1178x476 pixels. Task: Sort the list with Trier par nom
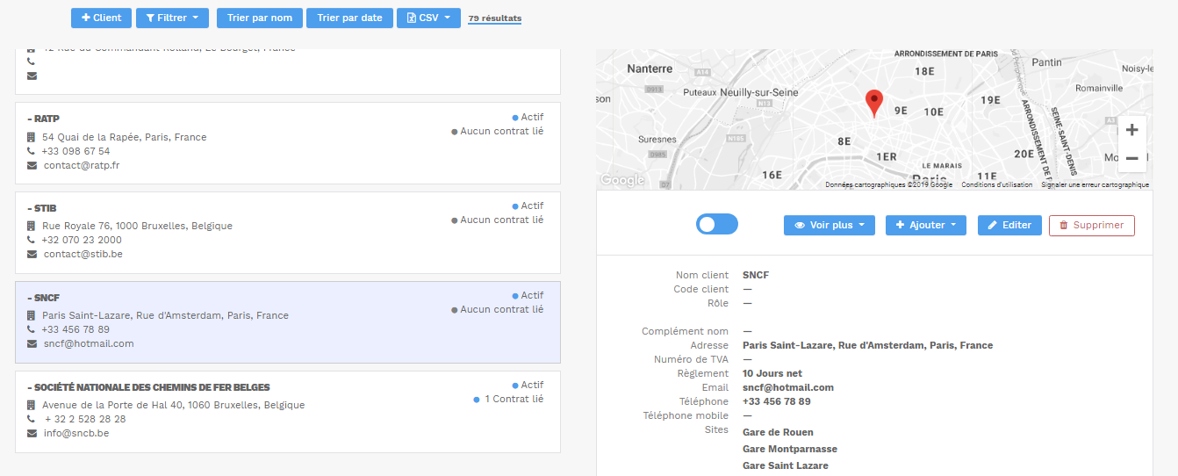coord(260,18)
